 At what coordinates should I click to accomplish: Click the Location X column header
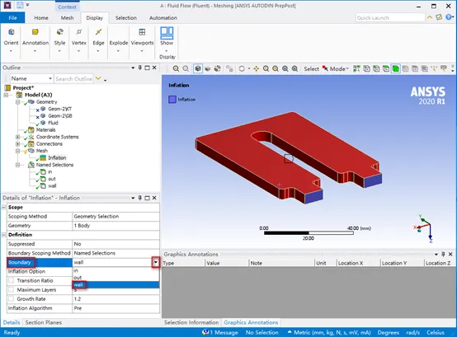[358, 263]
